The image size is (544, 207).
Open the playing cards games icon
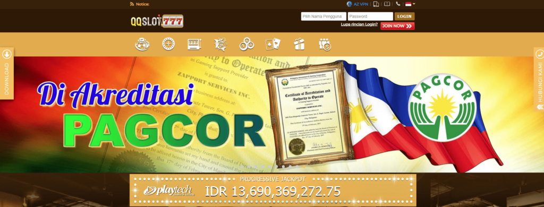click(x=273, y=44)
